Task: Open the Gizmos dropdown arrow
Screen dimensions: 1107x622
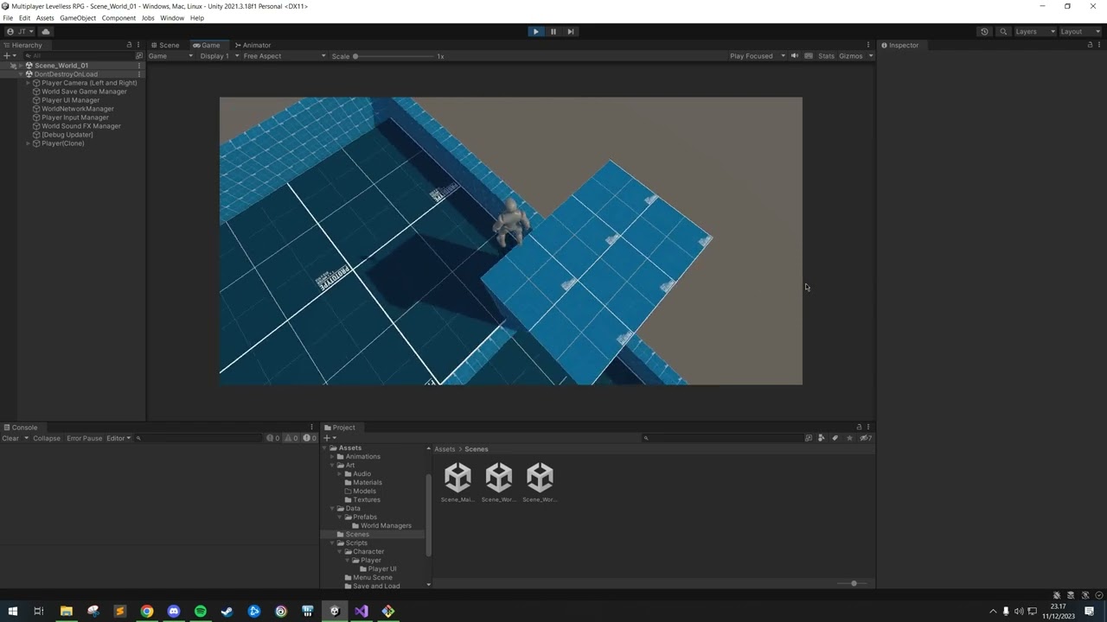Action: pyautogui.click(x=870, y=56)
